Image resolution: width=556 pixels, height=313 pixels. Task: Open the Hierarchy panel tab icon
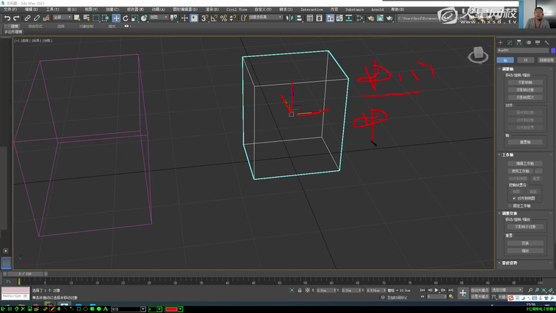[519, 42]
